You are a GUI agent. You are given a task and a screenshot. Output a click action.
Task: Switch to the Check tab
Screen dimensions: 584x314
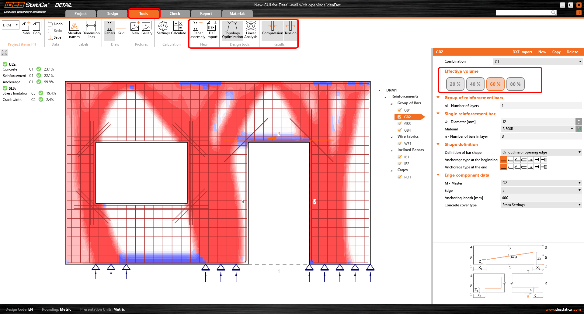coord(175,14)
